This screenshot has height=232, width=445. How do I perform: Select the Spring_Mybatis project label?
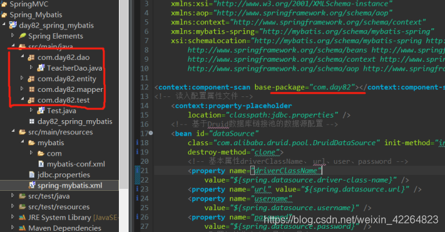(x=36, y=15)
